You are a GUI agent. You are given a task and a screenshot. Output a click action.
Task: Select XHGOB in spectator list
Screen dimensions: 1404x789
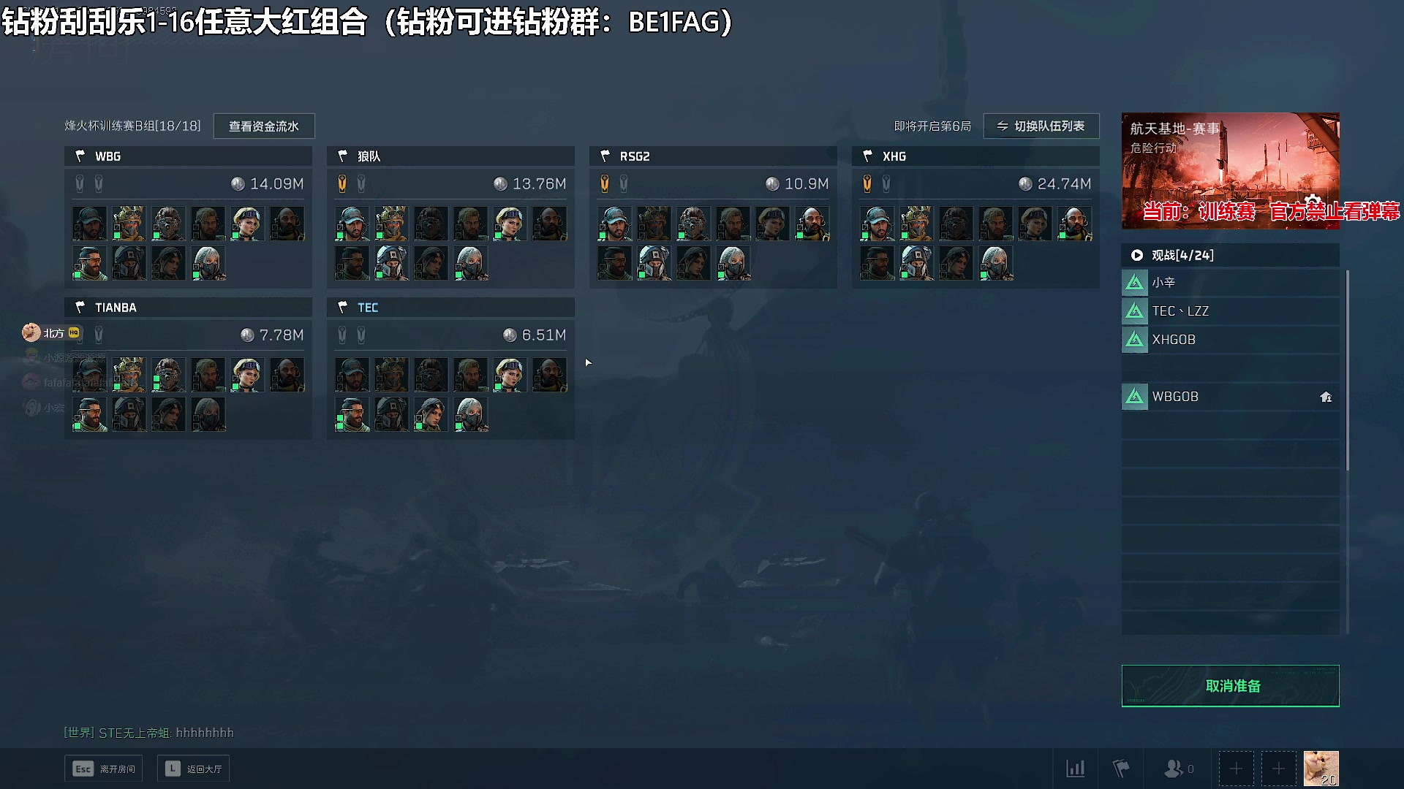[x=1231, y=340]
